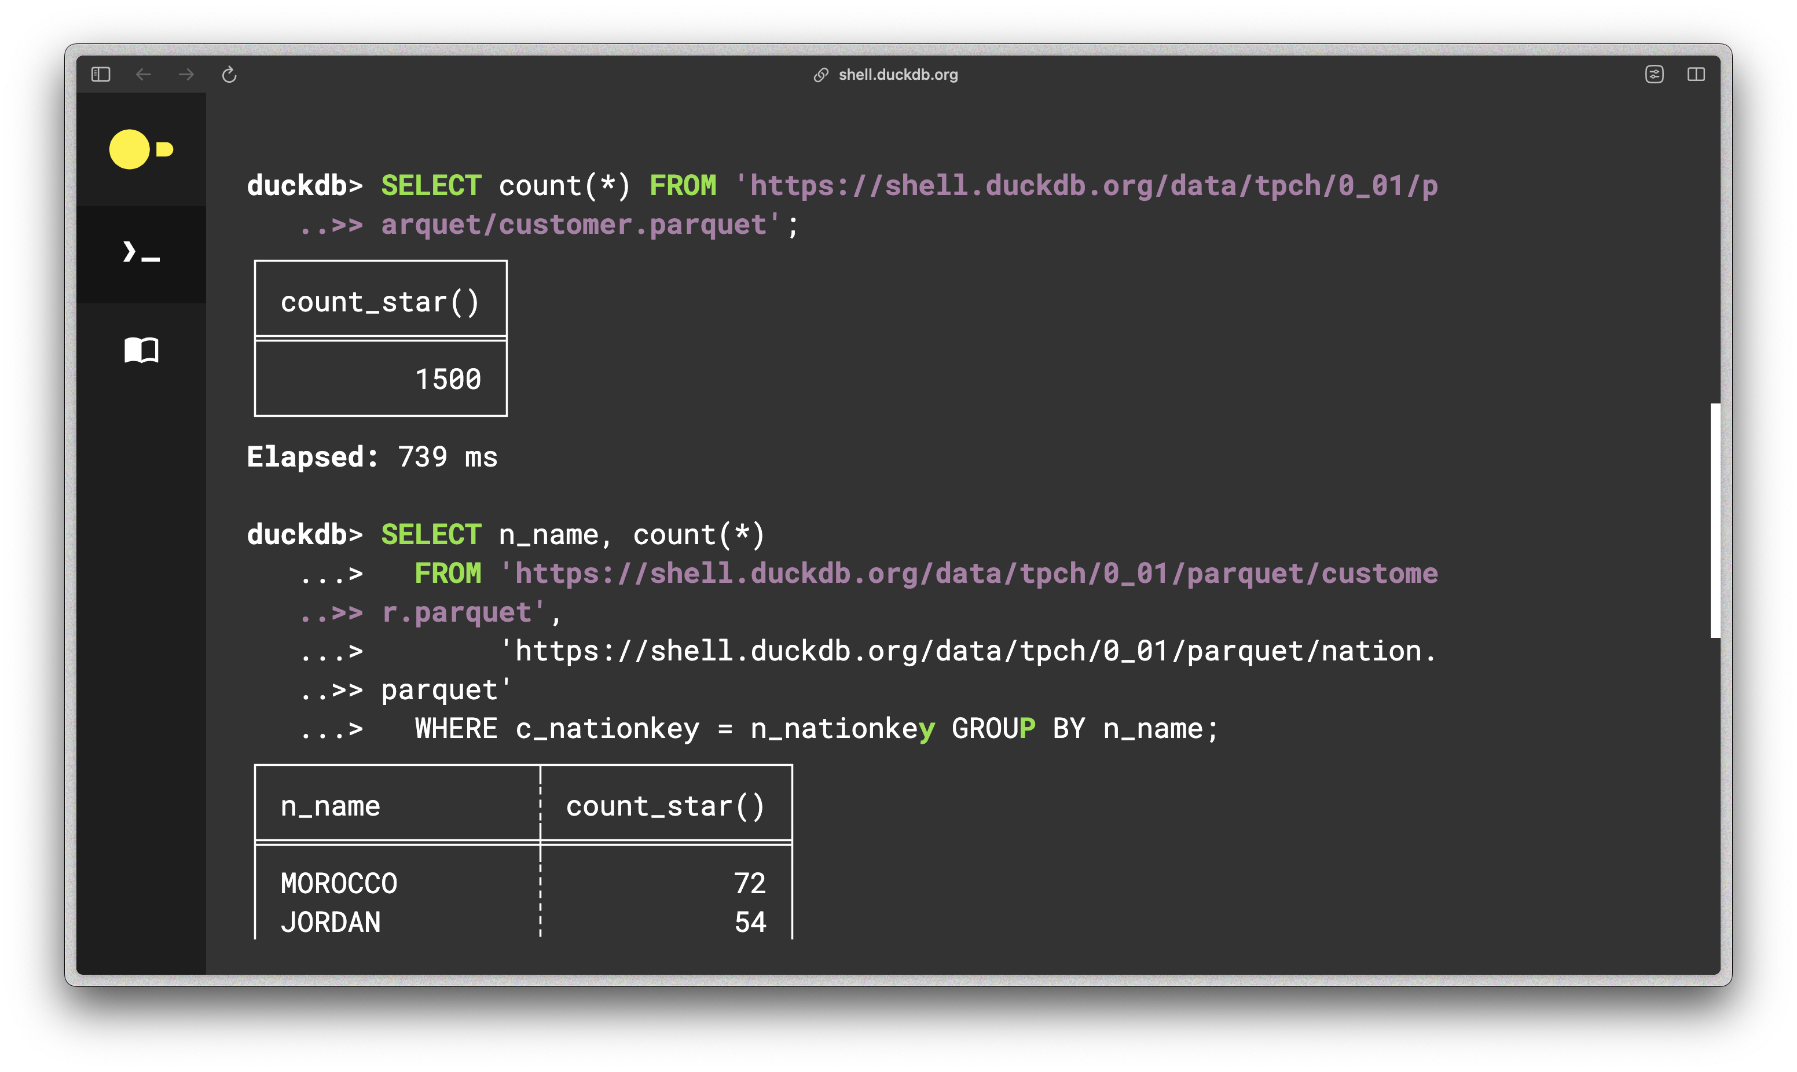Open the documentation book icon in the sidebar
This screenshot has height=1072, width=1797.
[x=142, y=350]
